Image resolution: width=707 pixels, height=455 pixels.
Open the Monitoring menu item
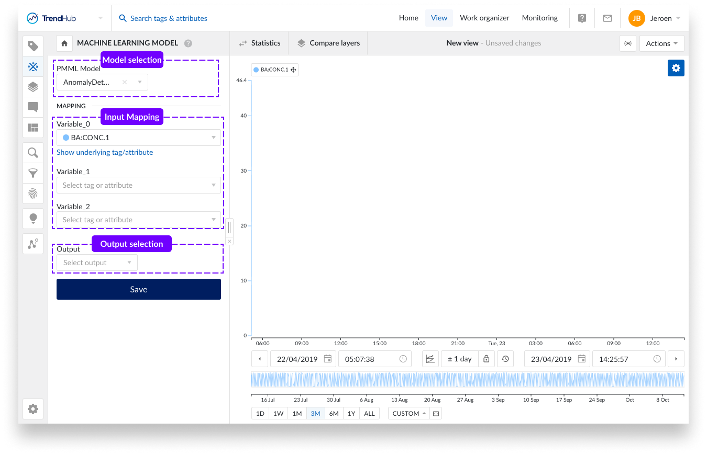click(x=539, y=18)
